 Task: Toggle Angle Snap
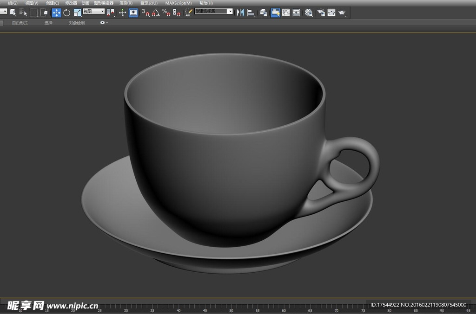pyautogui.click(x=155, y=13)
